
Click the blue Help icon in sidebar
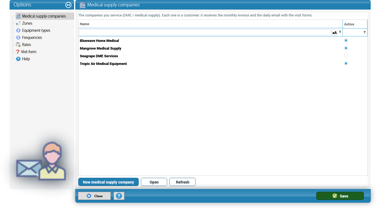tap(18, 59)
